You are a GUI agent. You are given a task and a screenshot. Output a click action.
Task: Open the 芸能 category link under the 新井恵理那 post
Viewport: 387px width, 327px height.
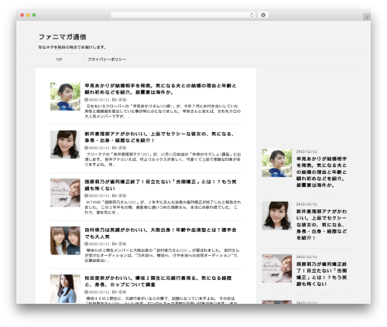(122, 148)
